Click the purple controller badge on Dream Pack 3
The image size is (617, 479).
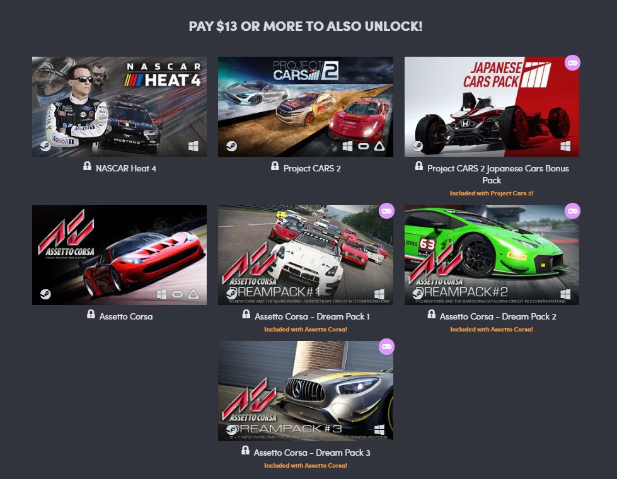(386, 347)
